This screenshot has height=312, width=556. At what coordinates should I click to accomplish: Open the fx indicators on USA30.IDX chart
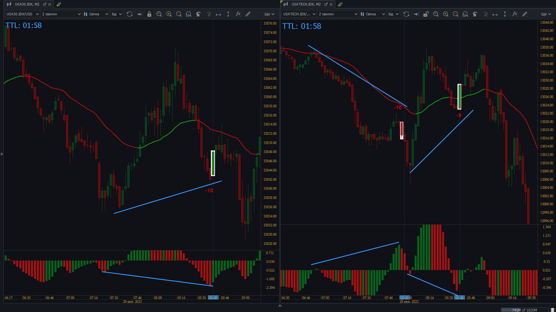[x=238, y=14]
